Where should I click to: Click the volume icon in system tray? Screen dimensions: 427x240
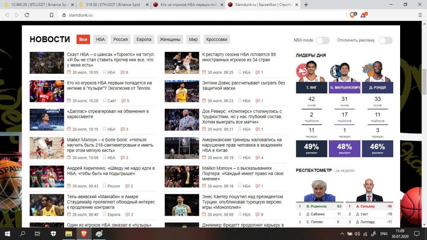[x=357, y=234]
